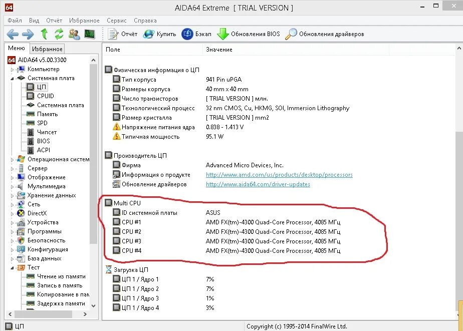Open Обновления BIOS toolbar button
The width and height of the screenshot is (463, 331).
coord(249,34)
